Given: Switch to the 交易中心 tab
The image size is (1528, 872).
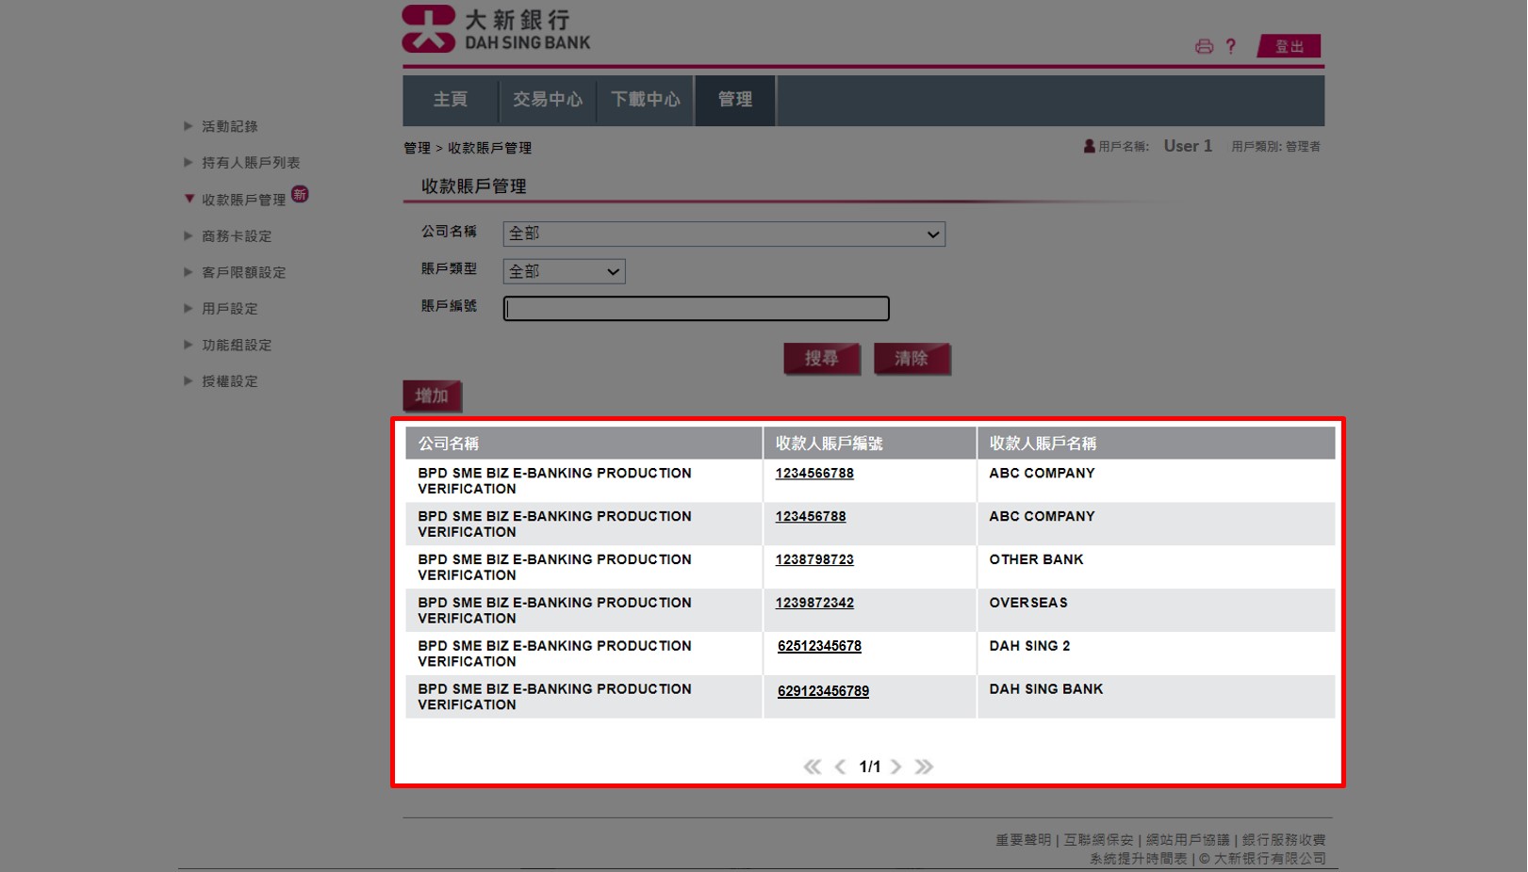Looking at the screenshot, I should [548, 100].
